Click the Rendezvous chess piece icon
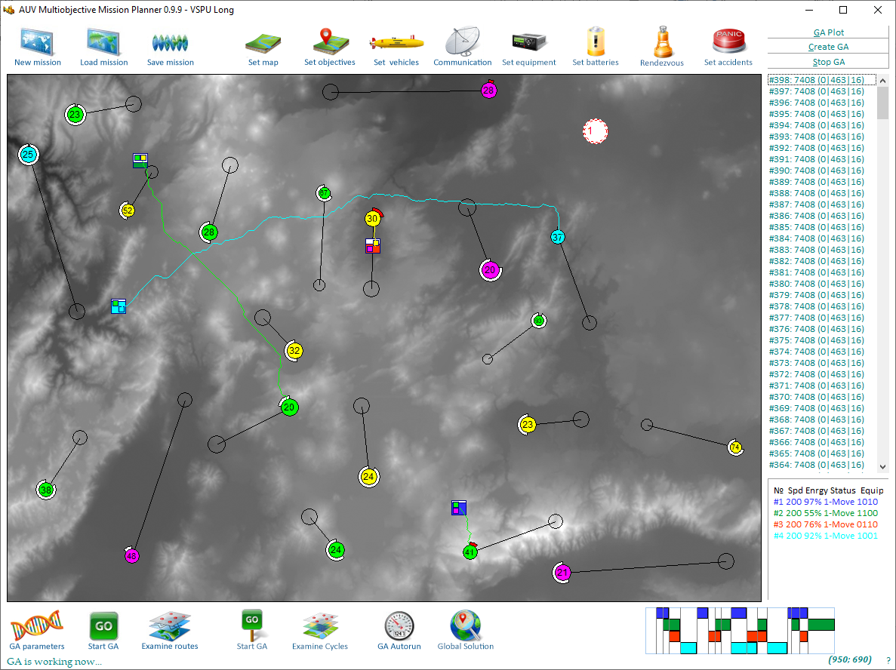 tap(662, 42)
